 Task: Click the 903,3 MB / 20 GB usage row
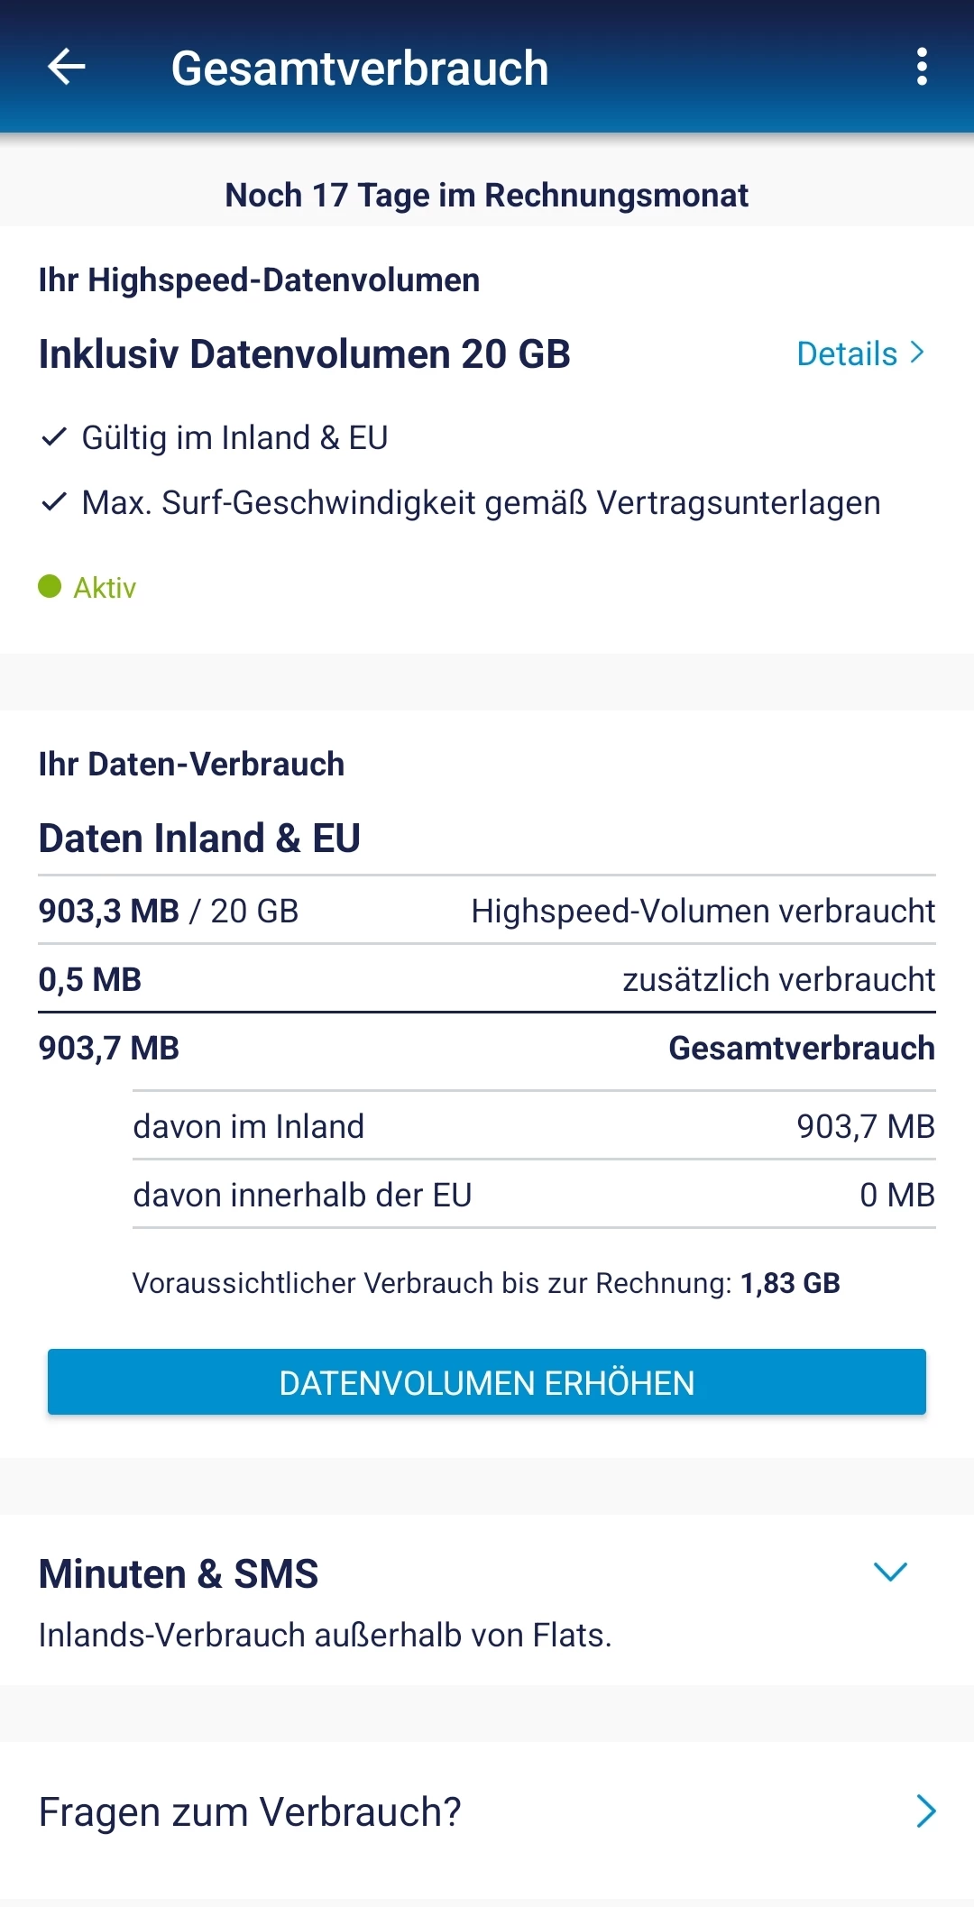click(x=486, y=911)
